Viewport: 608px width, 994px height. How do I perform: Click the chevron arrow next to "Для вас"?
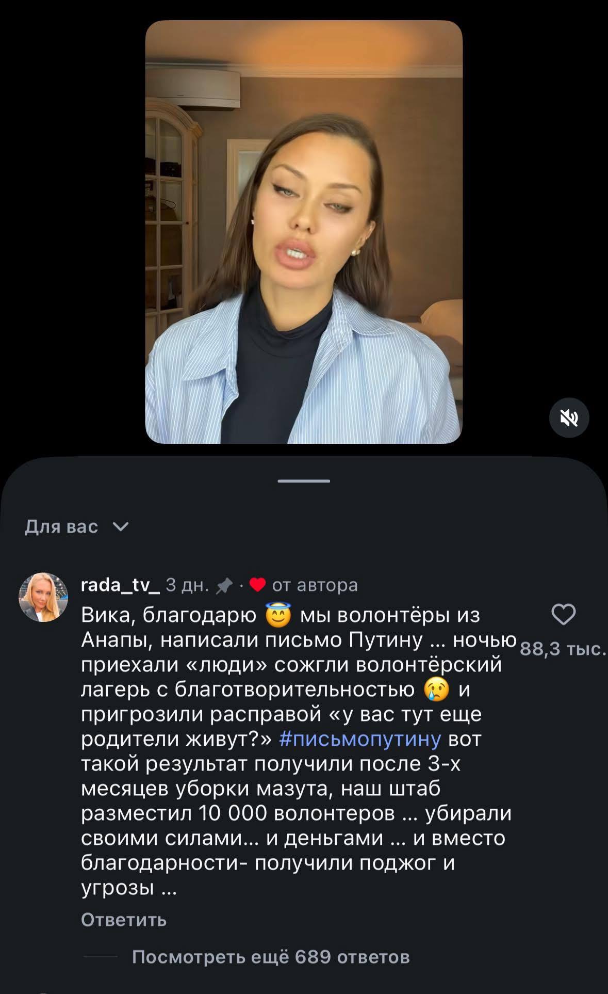tap(120, 526)
